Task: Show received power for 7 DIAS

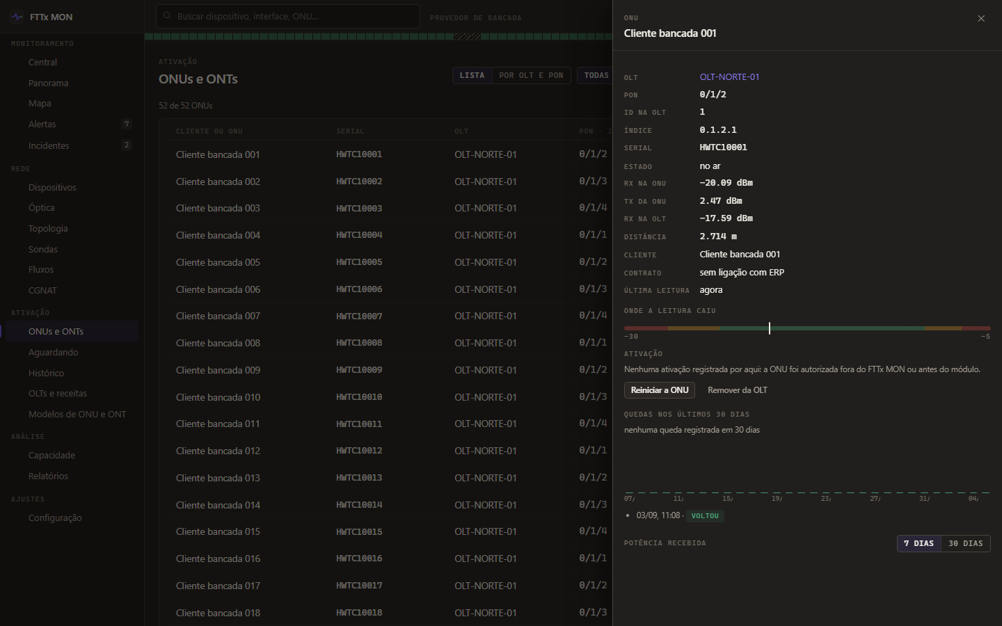Action: [919, 543]
